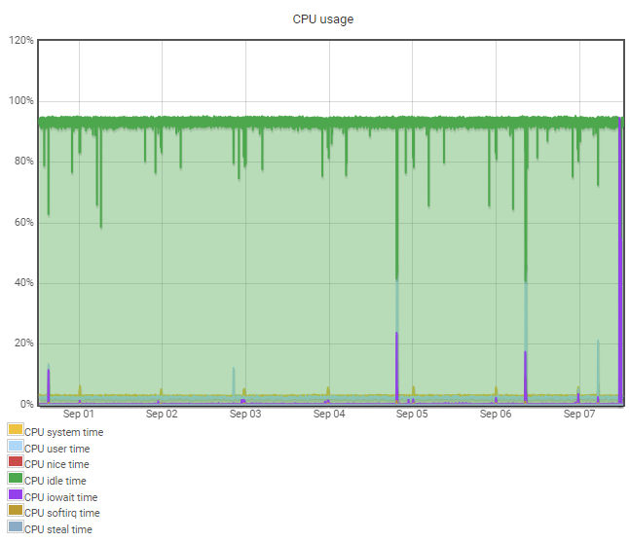Click the 80% y-axis label

click(x=23, y=161)
